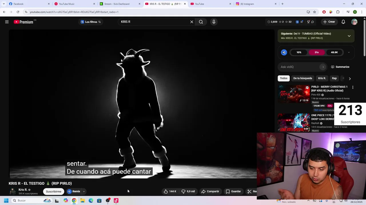Run search with the magnifier button

pyautogui.click(x=201, y=22)
